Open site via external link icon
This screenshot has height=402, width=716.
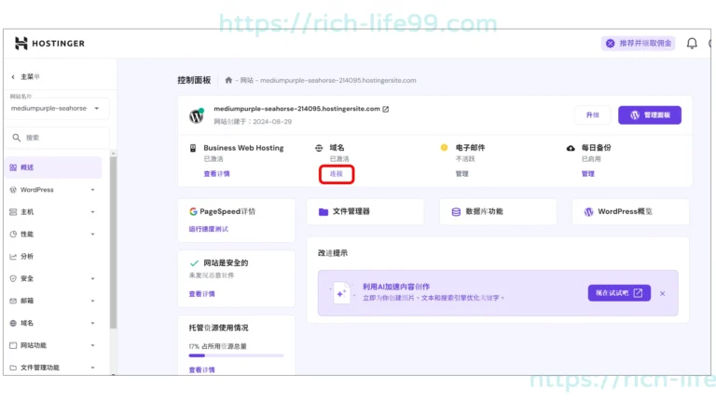(x=386, y=109)
